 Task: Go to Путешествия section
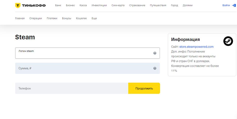click(158, 5)
